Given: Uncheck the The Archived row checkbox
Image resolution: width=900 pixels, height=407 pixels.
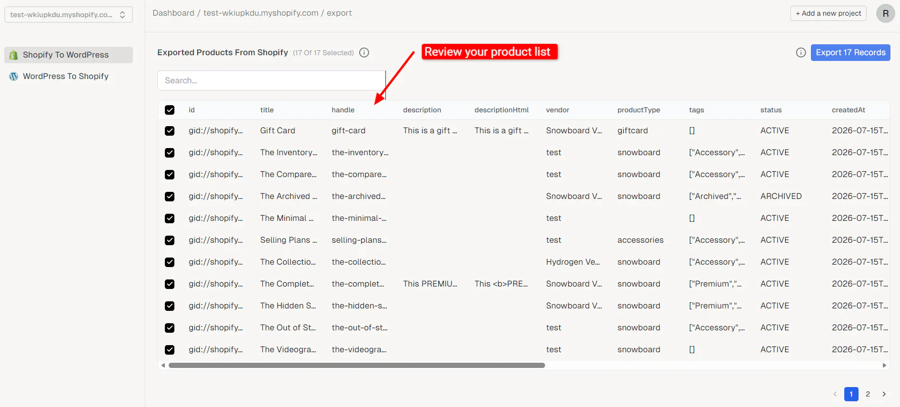Looking at the screenshot, I should (170, 197).
